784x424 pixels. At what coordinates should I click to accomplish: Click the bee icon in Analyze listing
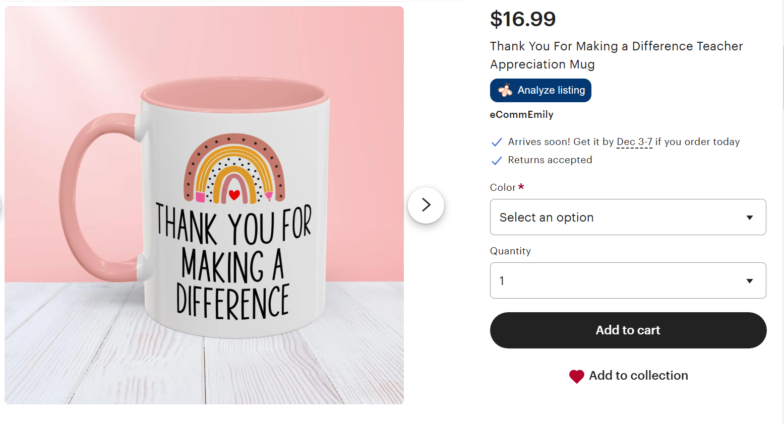(505, 90)
